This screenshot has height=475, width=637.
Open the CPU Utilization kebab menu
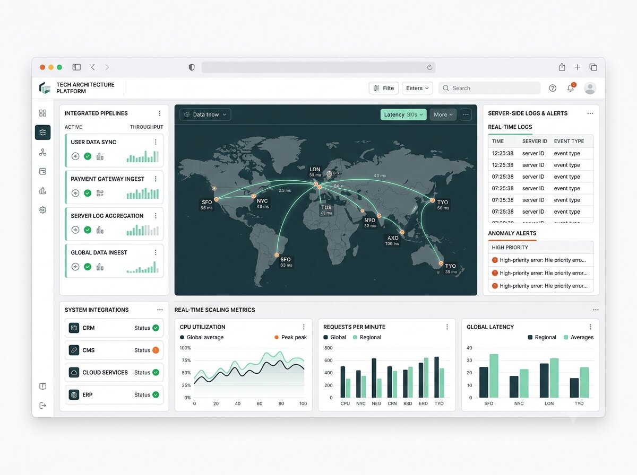click(304, 327)
